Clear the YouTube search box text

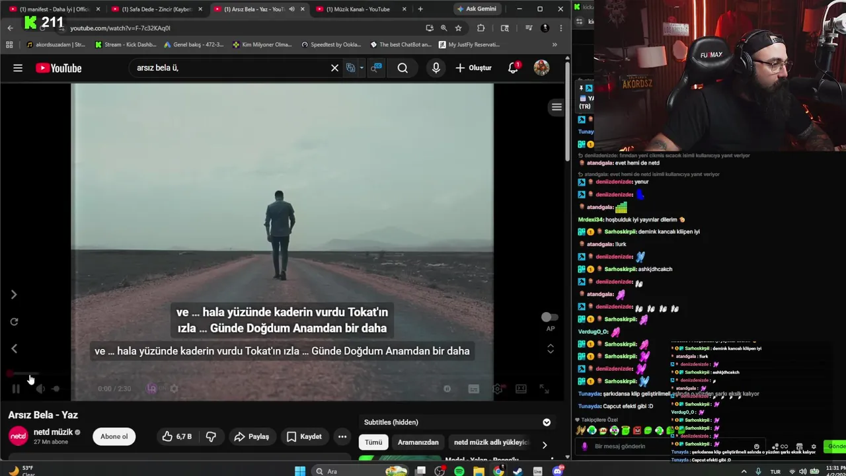tap(334, 68)
